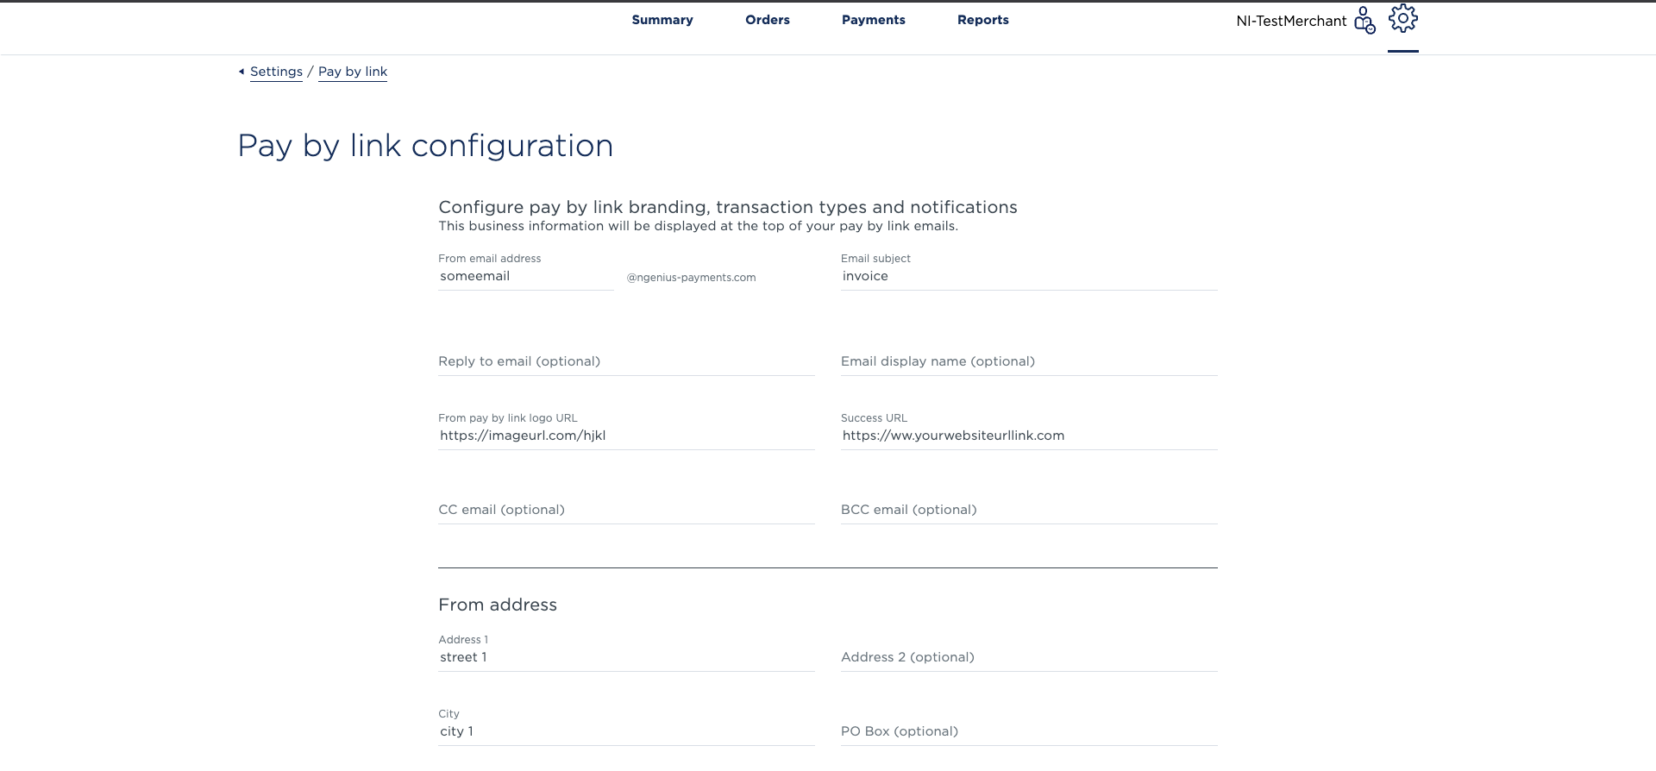The height and width of the screenshot is (771, 1656).
Task: Focus the Reply to email field
Action: point(626,361)
